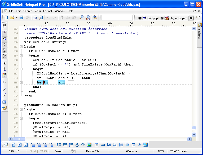
Task: Toggle show paragraph marks
Action: click(5, 63)
